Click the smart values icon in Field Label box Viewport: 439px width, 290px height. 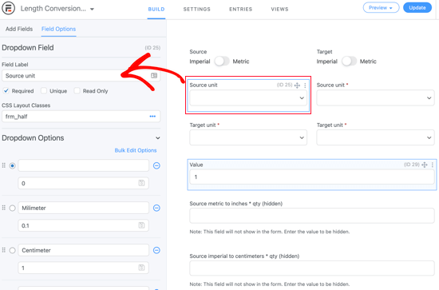[154, 76]
